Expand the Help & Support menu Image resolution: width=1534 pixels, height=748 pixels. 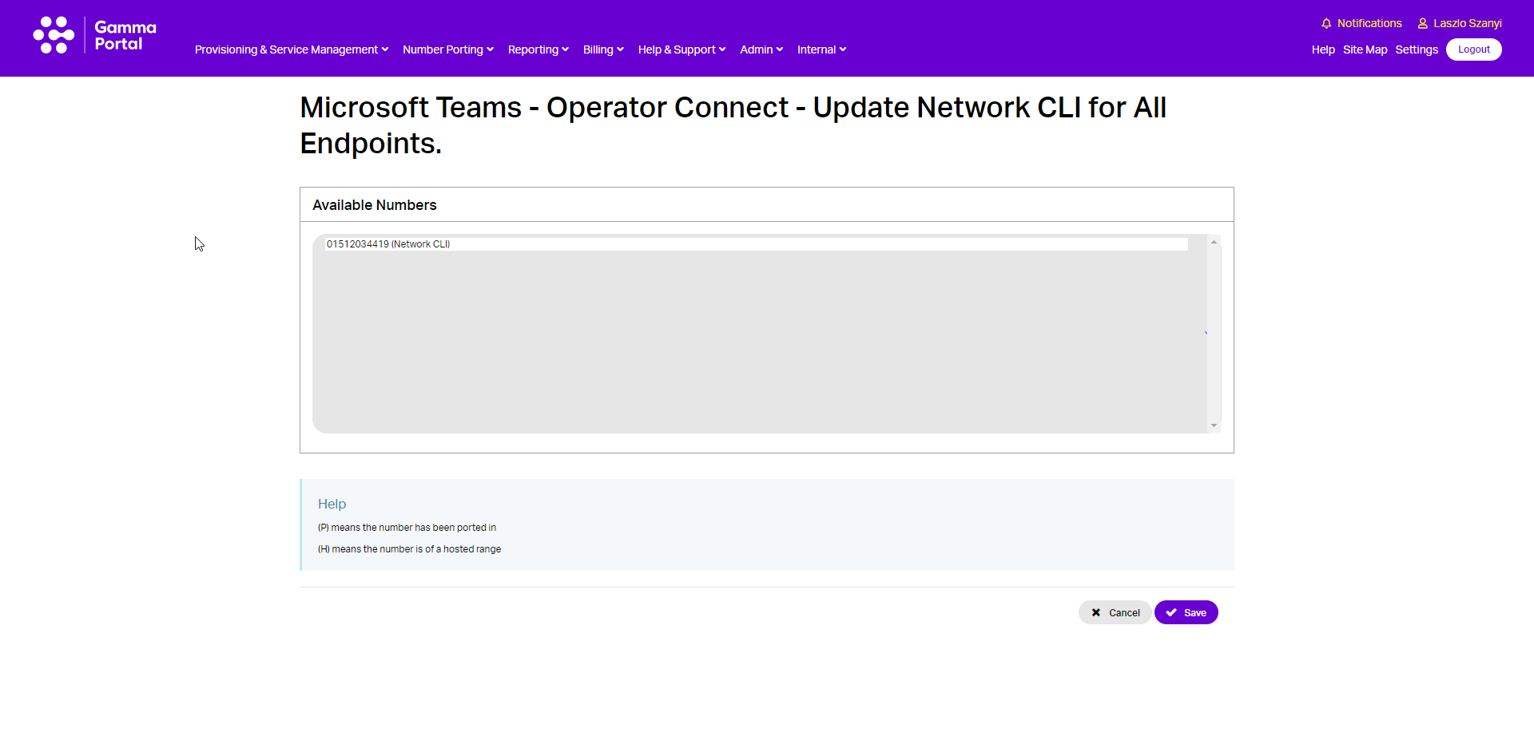682,49
